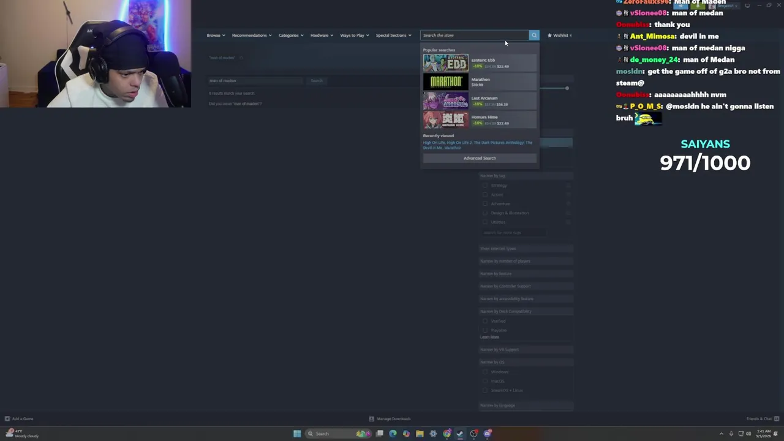Image resolution: width=784 pixels, height=441 pixels.
Task: Show hidden system tray icons
Action: [x=721, y=434]
